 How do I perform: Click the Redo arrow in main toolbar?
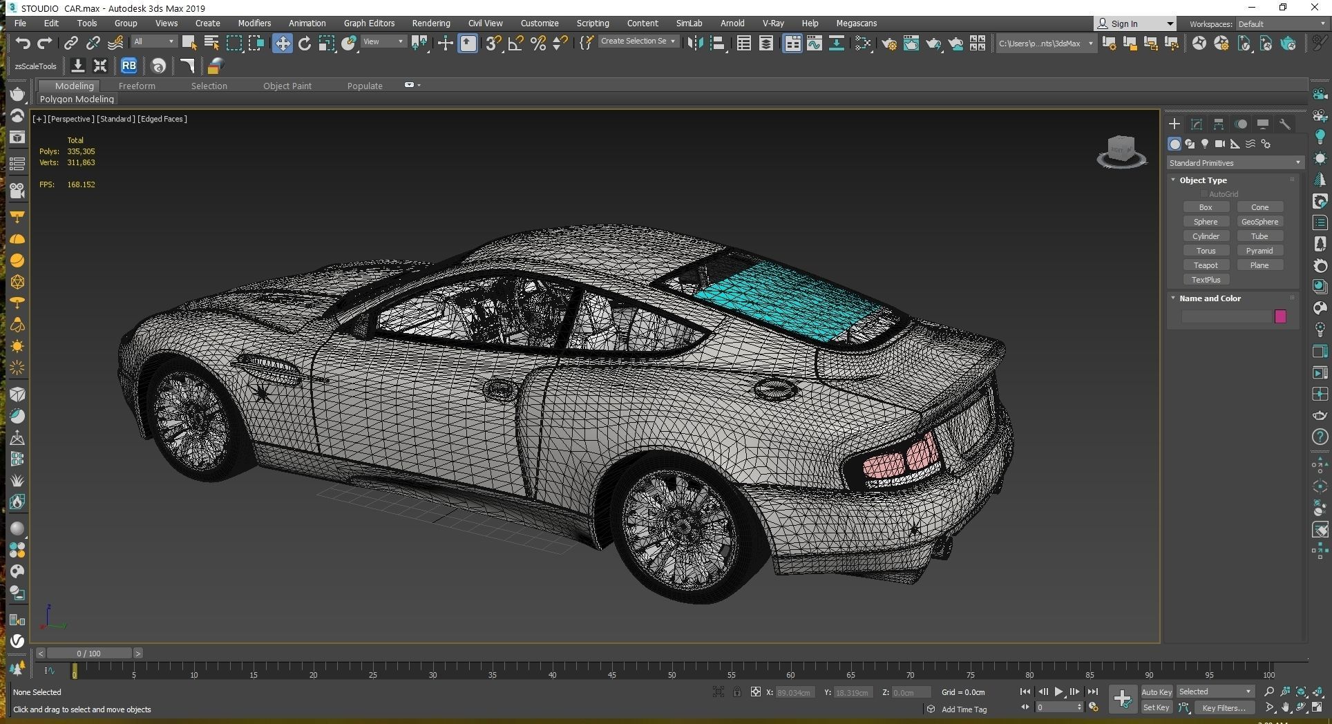(45, 44)
